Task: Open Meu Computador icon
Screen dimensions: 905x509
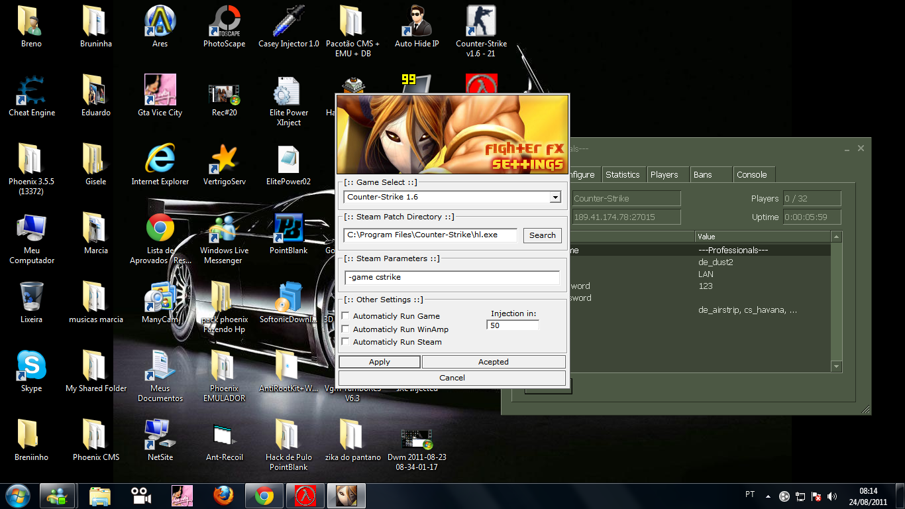Action: pos(31,239)
